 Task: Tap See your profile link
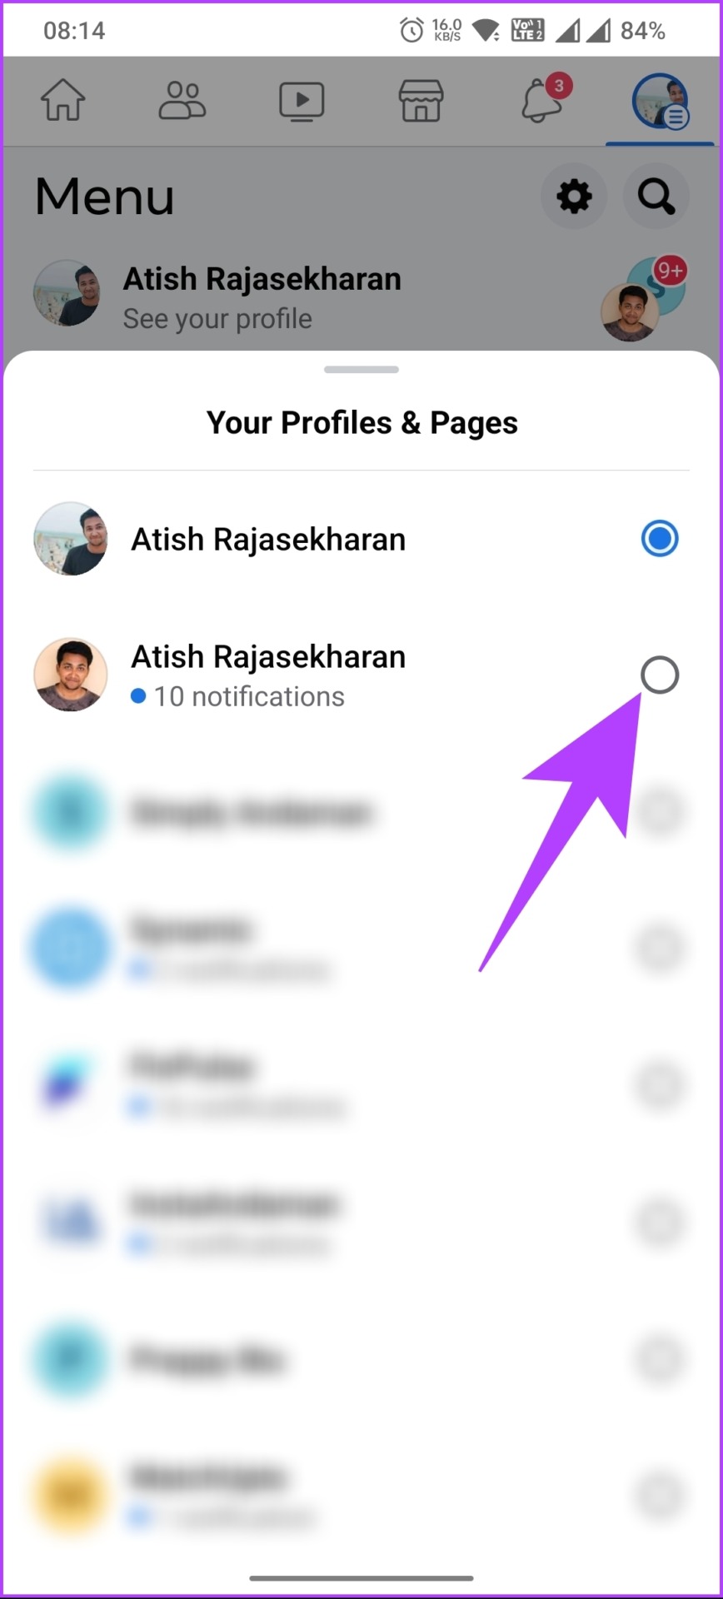pos(217,319)
